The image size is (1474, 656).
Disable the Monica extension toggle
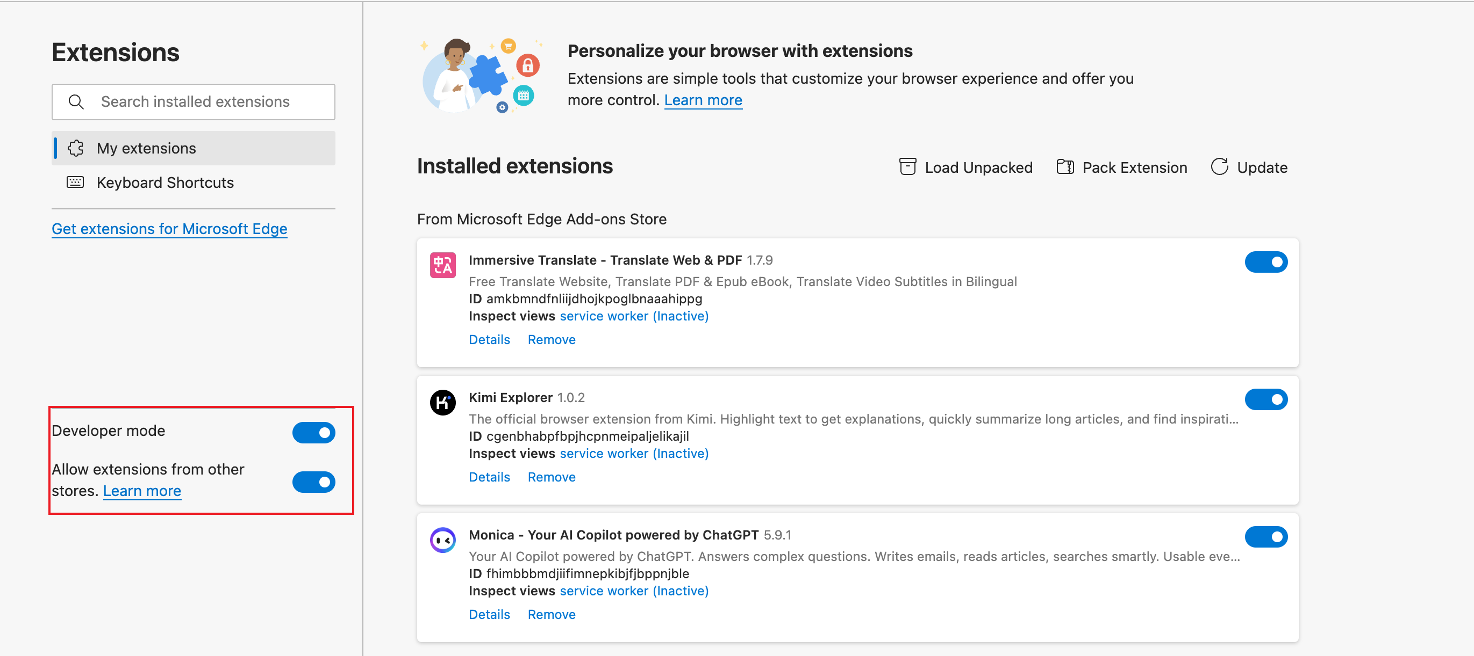[1266, 537]
